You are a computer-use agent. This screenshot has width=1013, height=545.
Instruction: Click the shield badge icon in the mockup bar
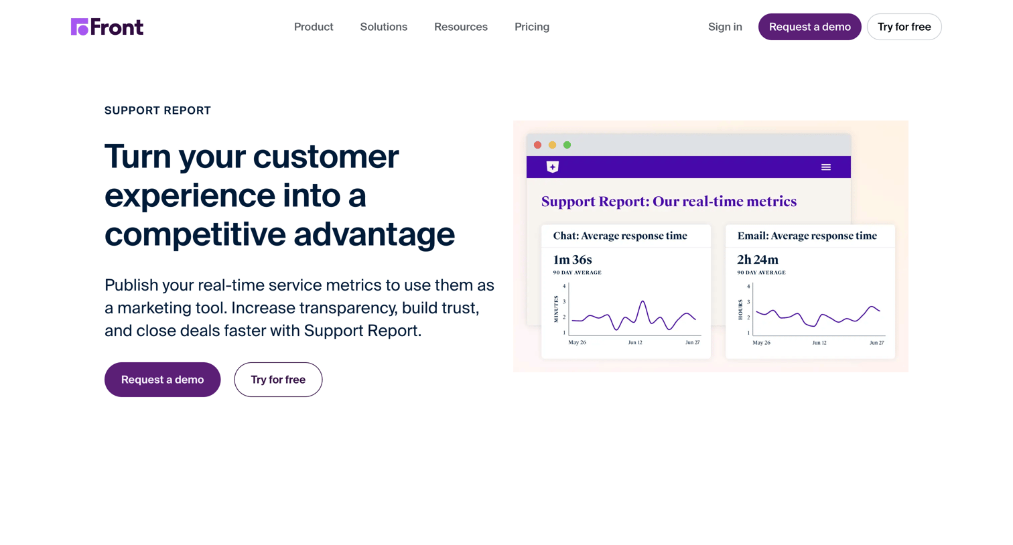point(552,167)
